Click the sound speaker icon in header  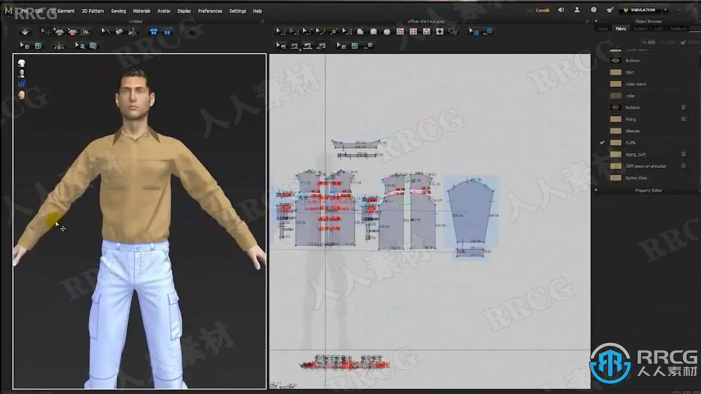tap(561, 10)
